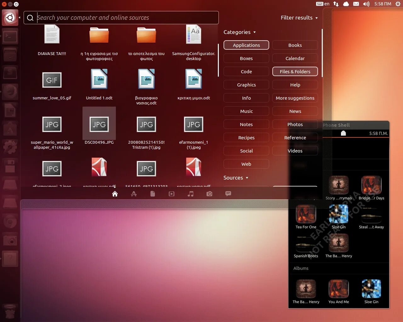This screenshot has width=403, height=322.
Task: Open the Sloe Gin album thumbnail
Action: coord(371,288)
